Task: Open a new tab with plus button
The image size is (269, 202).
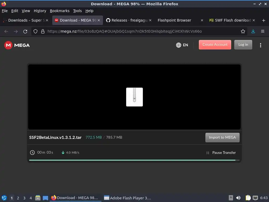Action: click(x=263, y=21)
